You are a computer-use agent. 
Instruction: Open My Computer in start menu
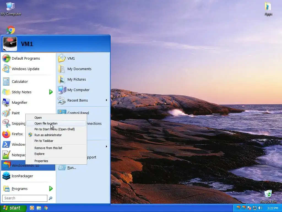point(83,90)
